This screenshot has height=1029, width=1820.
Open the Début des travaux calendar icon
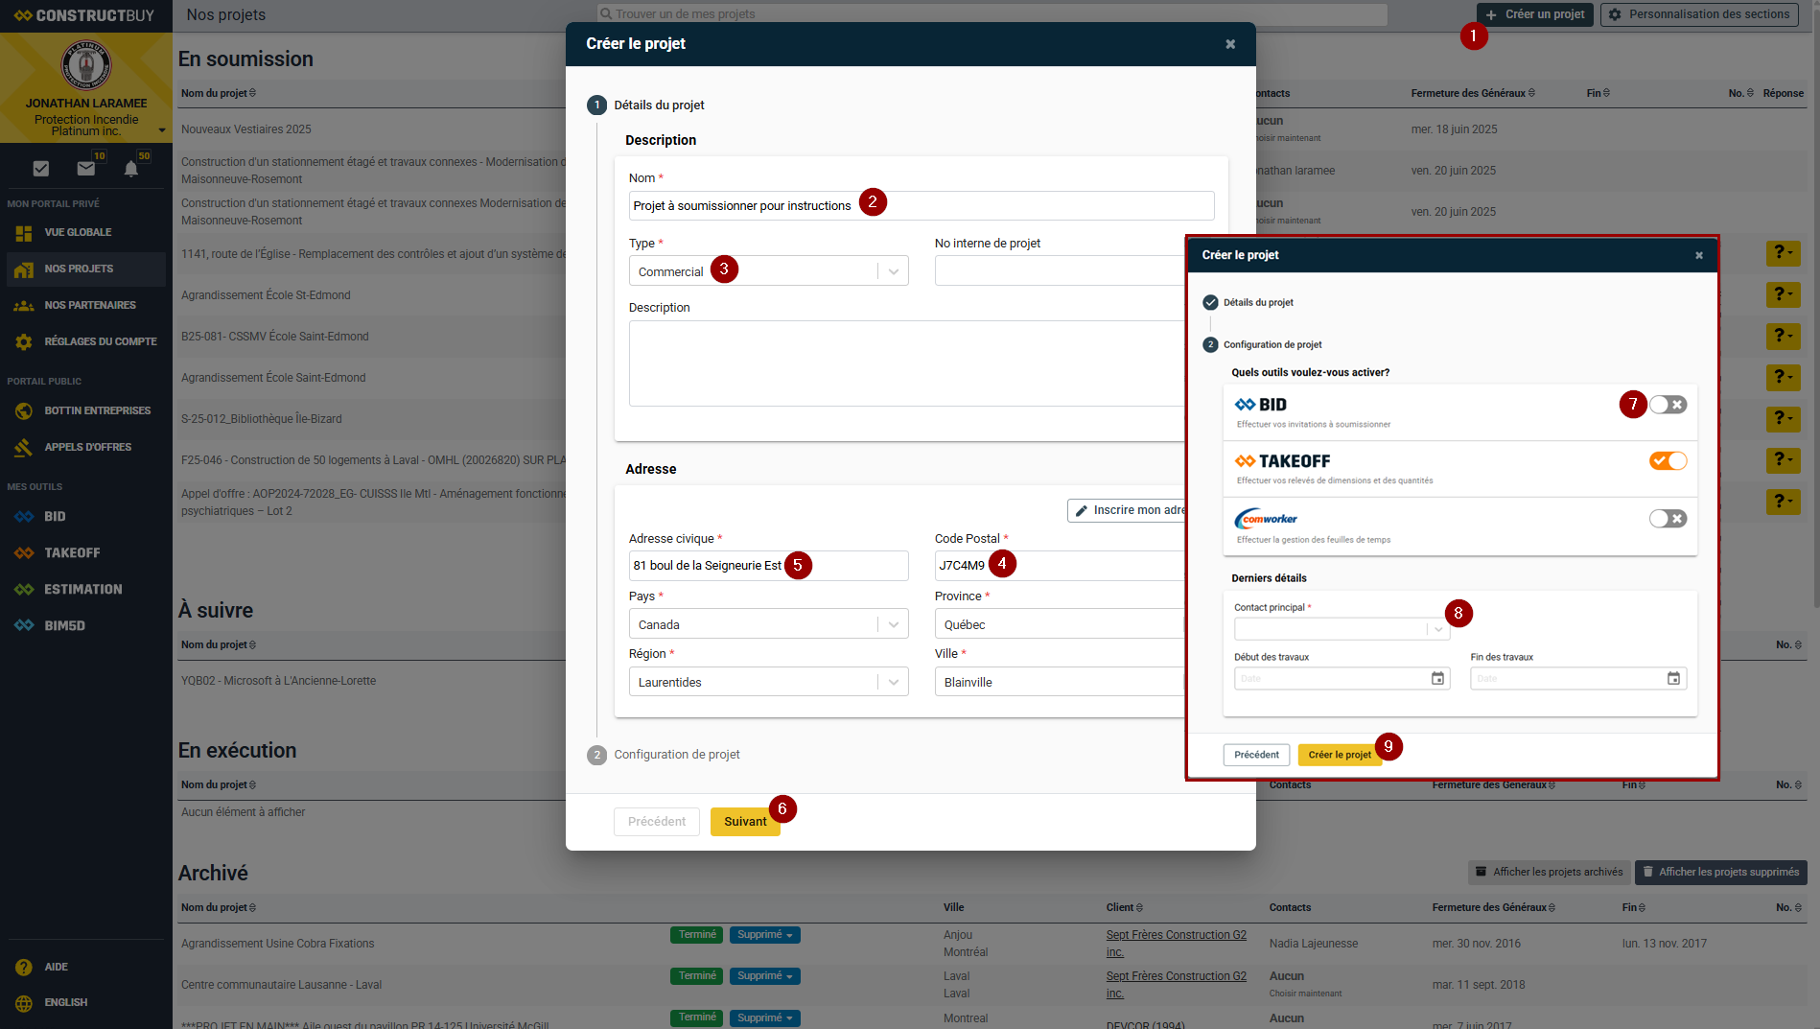1437,679
